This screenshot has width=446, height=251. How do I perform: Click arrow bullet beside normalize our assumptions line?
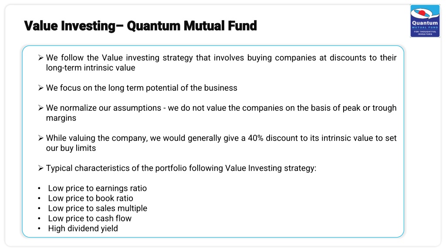pyautogui.click(x=41, y=108)
